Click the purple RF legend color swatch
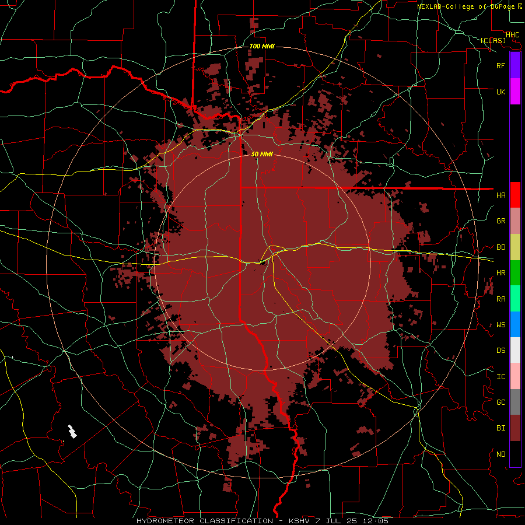Viewport: 525px width, 525px height. click(x=515, y=65)
